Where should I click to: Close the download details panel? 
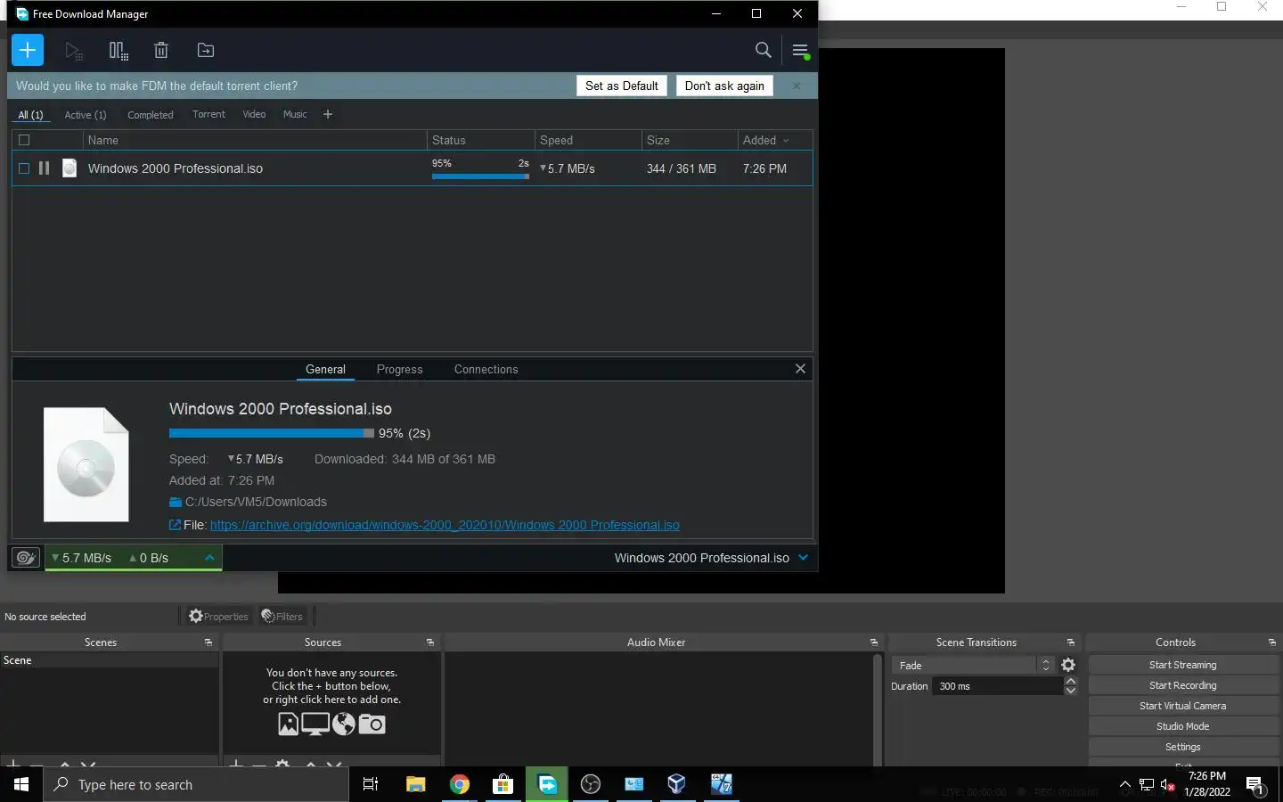point(800,369)
